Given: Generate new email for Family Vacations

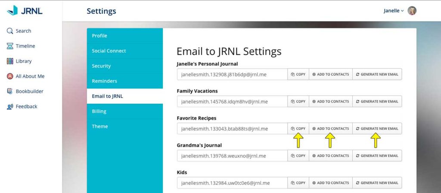Looking at the screenshot, I should [377, 101].
